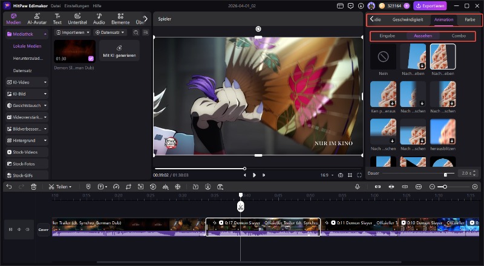
Task: Zoom out timeline with minus icon
Action: click(x=432, y=187)
